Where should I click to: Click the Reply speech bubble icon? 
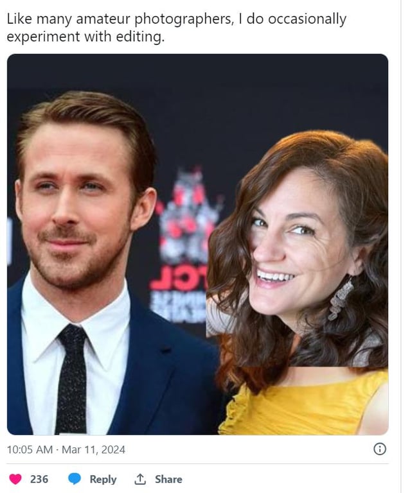pyautogui.click(x=75, y=479)
